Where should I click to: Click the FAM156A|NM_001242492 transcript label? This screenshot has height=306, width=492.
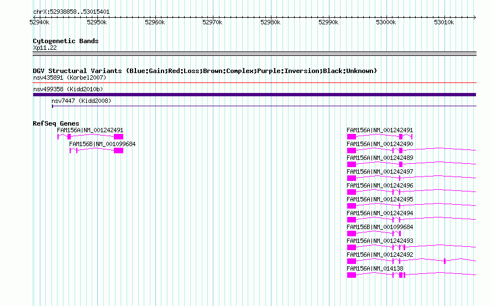click(380, 255)
